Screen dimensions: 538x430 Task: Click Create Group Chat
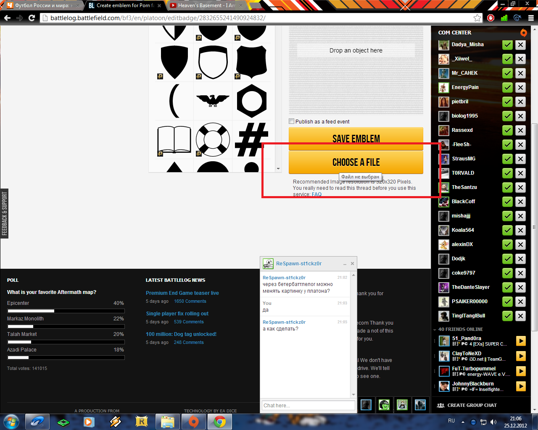(x=467, y=405)
